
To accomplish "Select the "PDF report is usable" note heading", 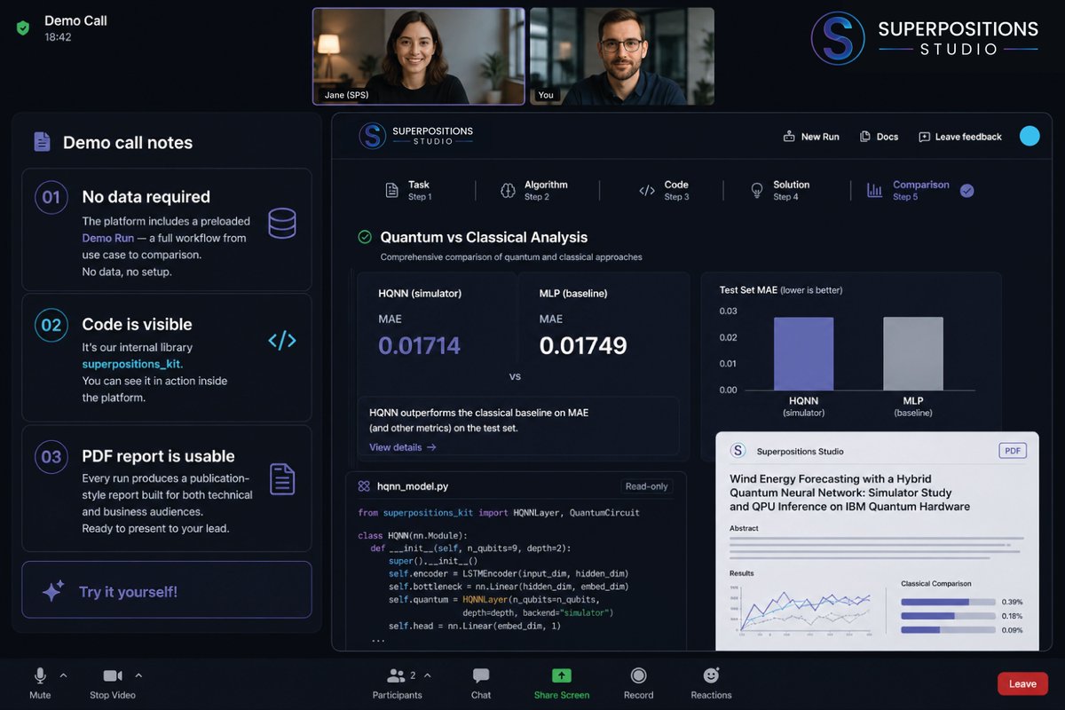I will [158, 456].
